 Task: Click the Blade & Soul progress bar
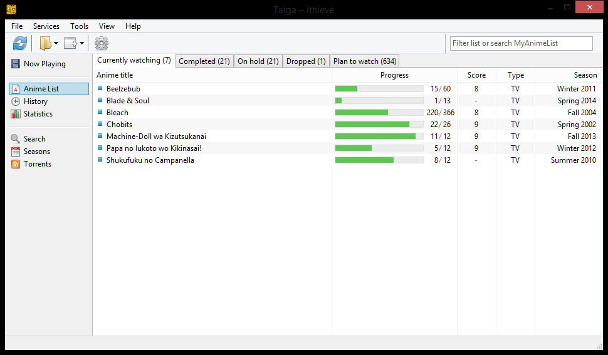point(379,101)
